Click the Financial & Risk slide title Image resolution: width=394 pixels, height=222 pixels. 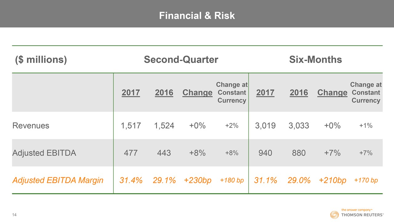(x=197, y=16)
